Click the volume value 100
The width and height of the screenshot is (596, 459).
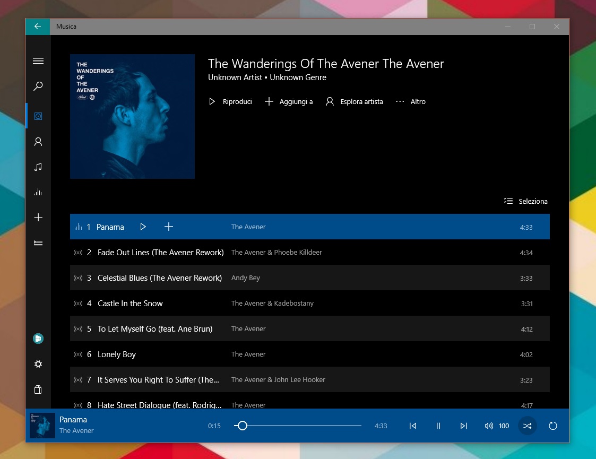pyautogui.click(x=504, y=426)
